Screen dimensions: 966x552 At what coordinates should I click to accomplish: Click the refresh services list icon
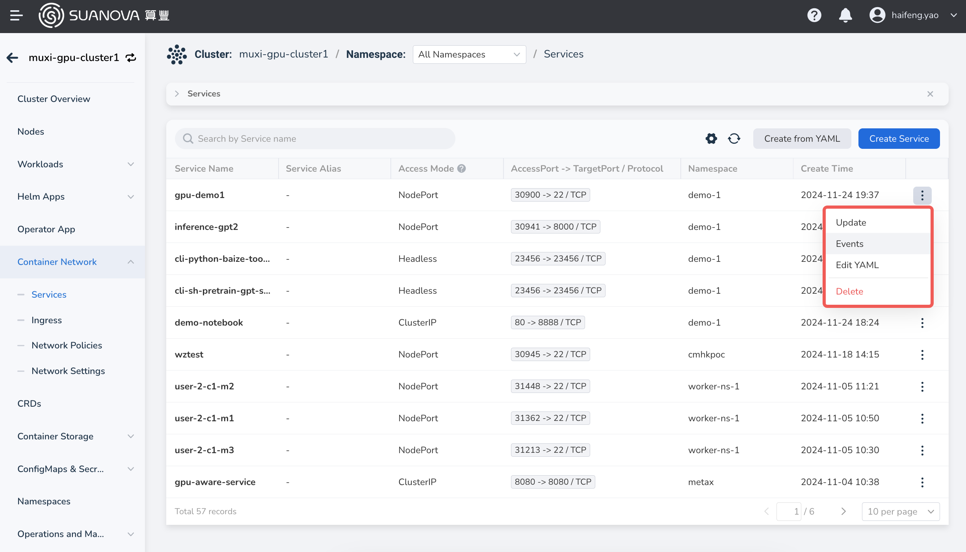click(734, 139)
